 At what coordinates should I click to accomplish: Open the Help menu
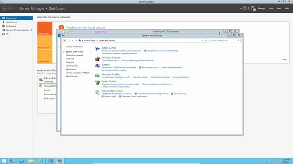[x=287, y=8]
